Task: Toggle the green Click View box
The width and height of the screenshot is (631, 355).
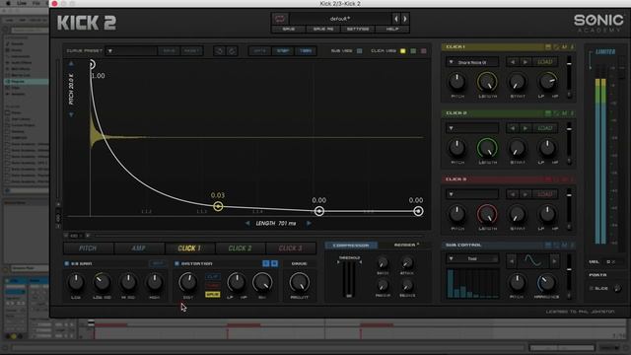Action: [413, 51]
